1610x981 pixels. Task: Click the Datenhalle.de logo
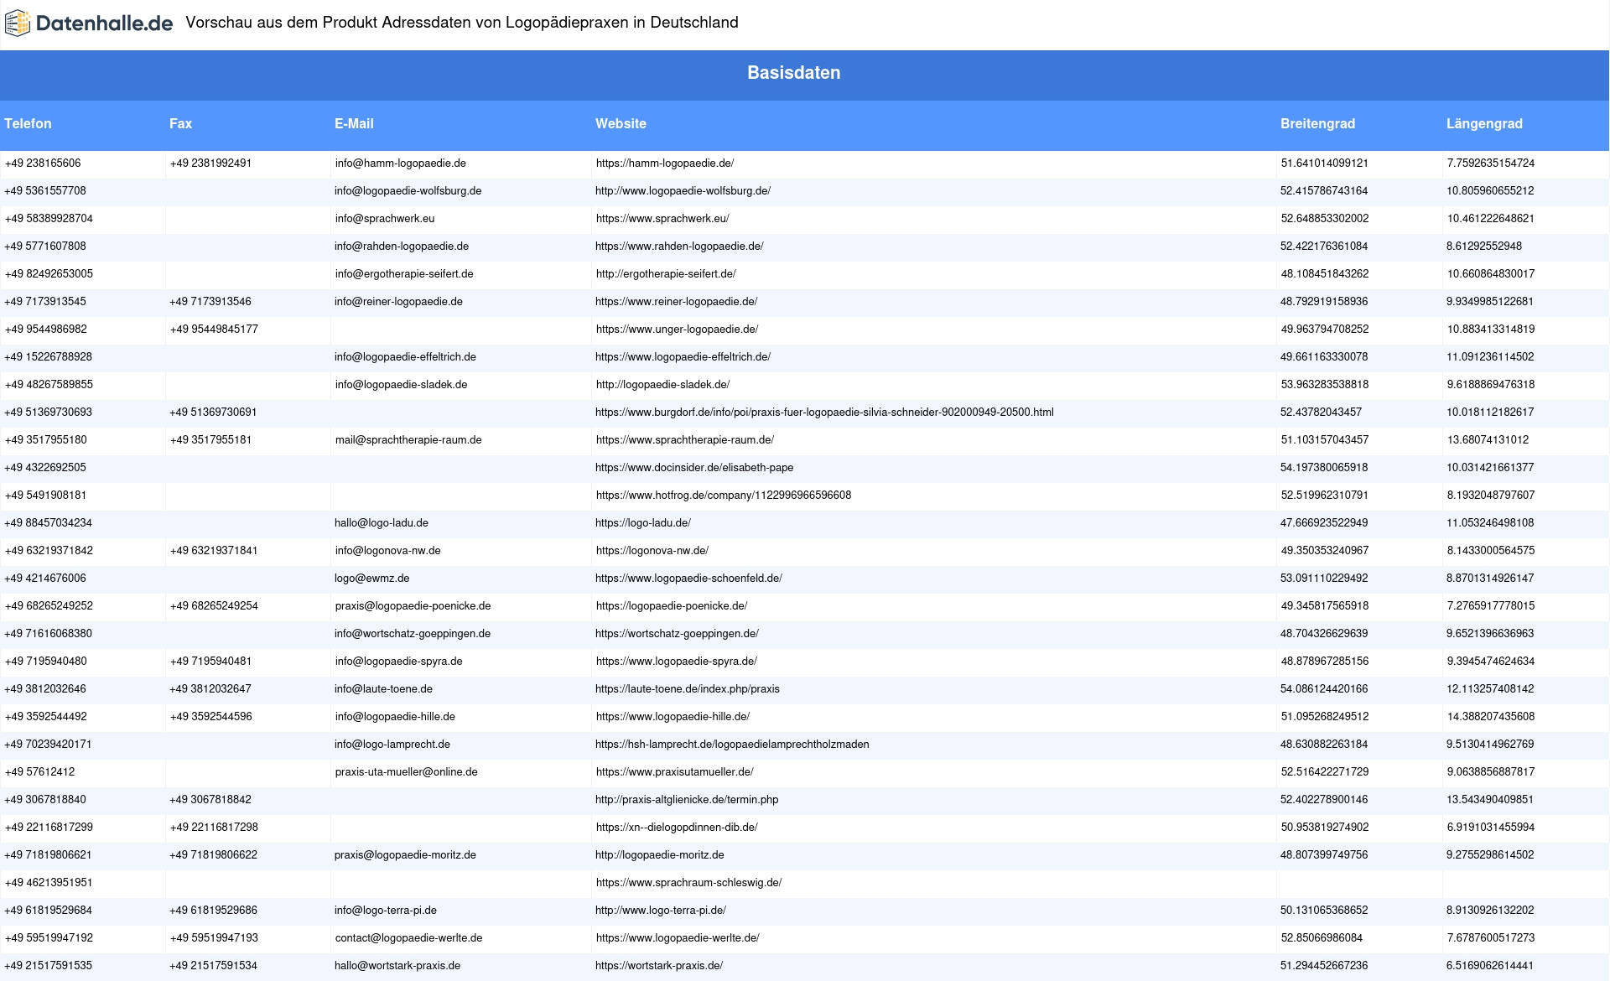(x=89, y=23)
